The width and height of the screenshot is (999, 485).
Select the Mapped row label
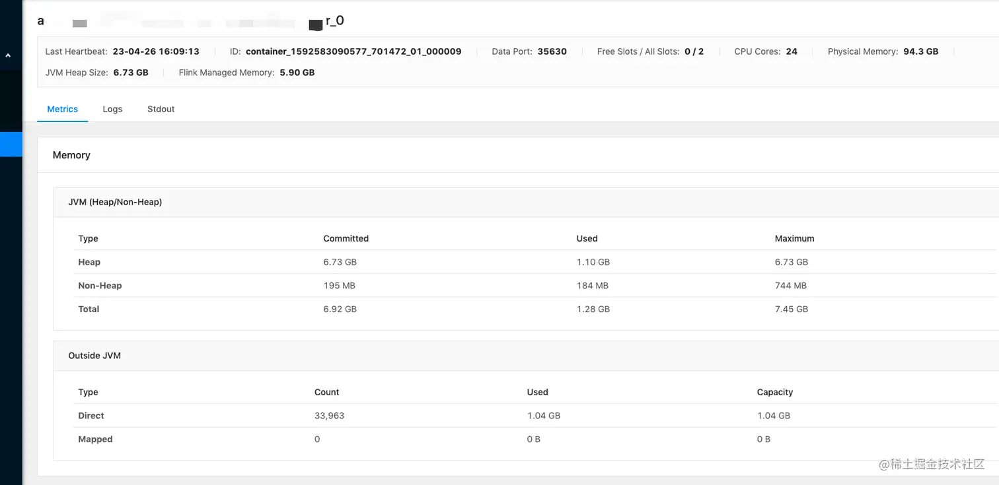95,439
